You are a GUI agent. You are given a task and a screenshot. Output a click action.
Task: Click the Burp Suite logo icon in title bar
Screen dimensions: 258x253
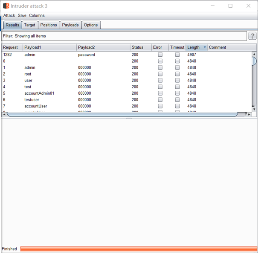coord(6,6)
